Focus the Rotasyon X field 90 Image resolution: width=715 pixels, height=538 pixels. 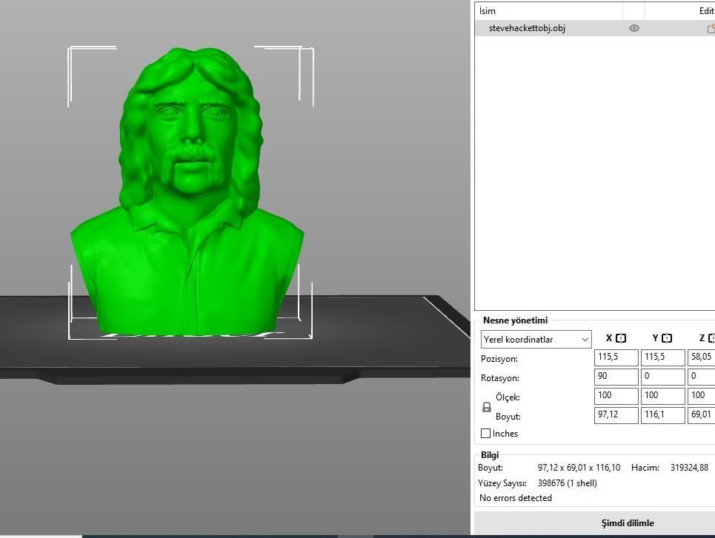point(616,377)
